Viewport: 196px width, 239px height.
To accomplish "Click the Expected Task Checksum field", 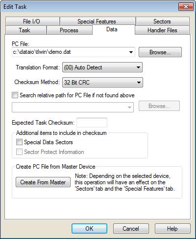I will point(92,123).
